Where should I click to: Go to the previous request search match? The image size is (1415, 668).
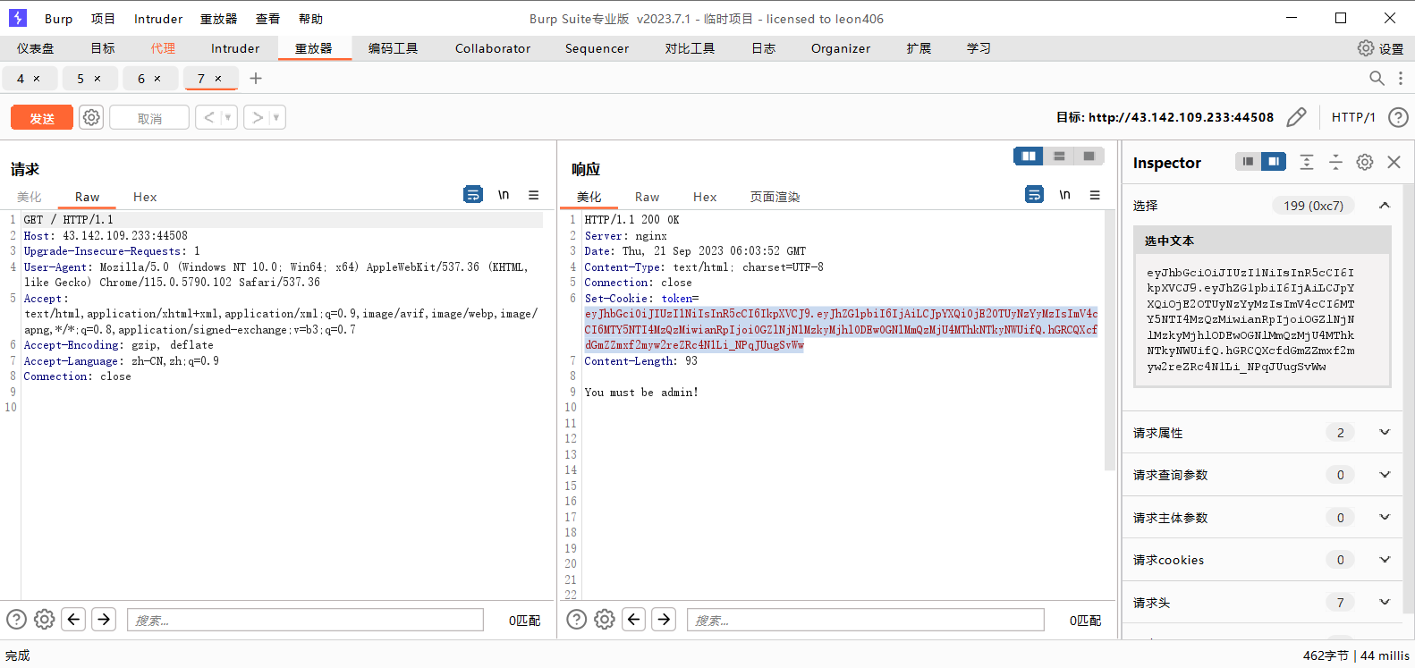click(74, 619)
